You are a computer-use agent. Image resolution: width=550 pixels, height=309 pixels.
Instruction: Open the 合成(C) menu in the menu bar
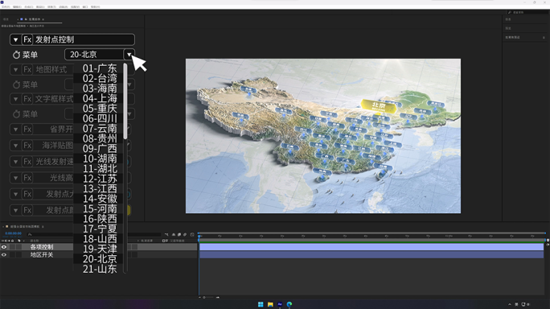29,6
